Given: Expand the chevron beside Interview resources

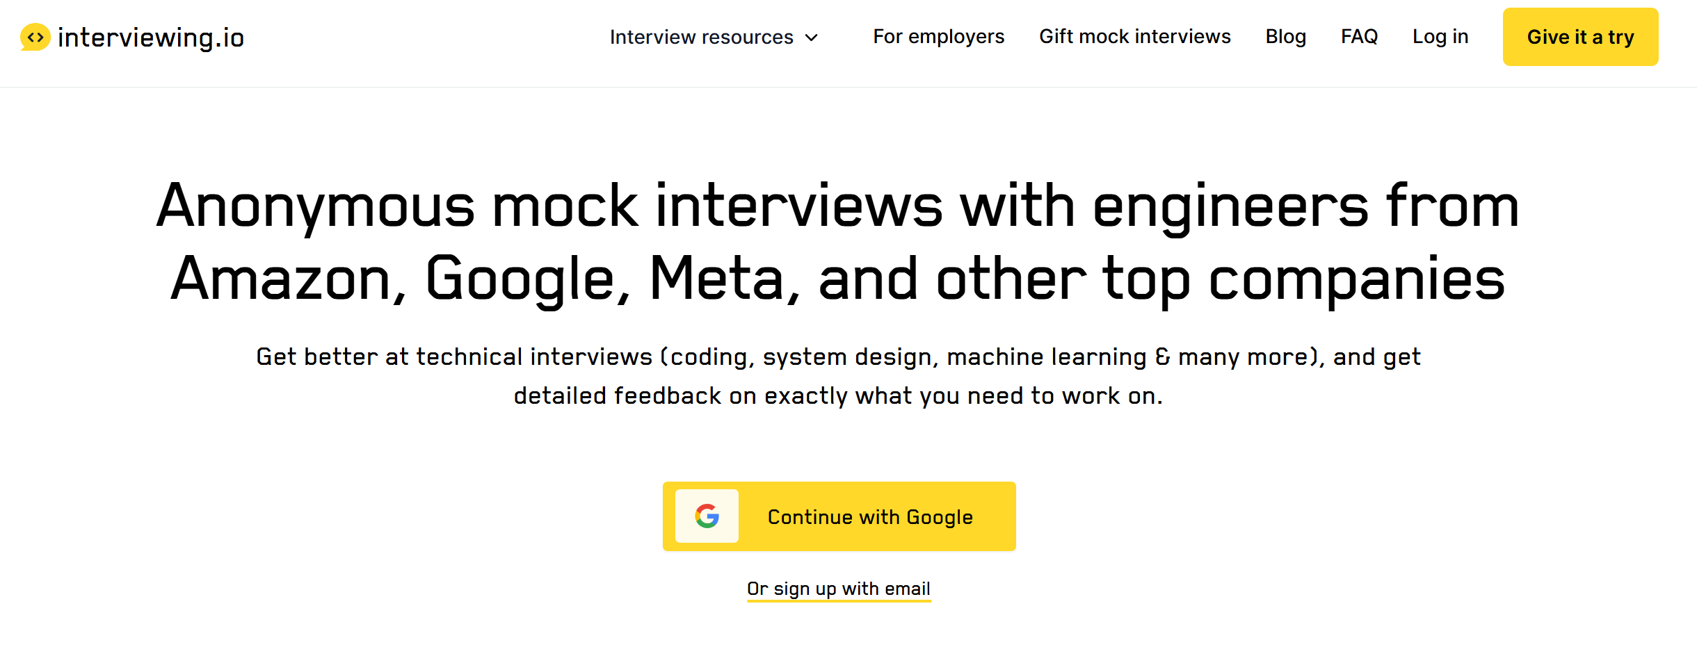Looking at the screenshot, I should [812, 38].
